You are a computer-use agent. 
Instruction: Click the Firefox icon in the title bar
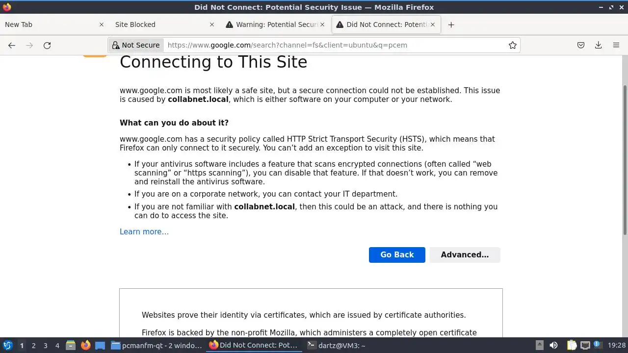click(x=7, y=7)
